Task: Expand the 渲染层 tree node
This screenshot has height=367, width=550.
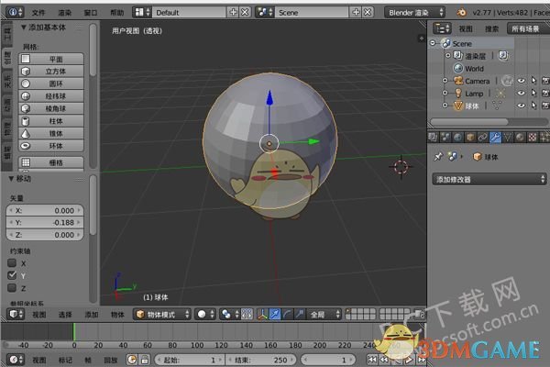Action: (448, 55)
